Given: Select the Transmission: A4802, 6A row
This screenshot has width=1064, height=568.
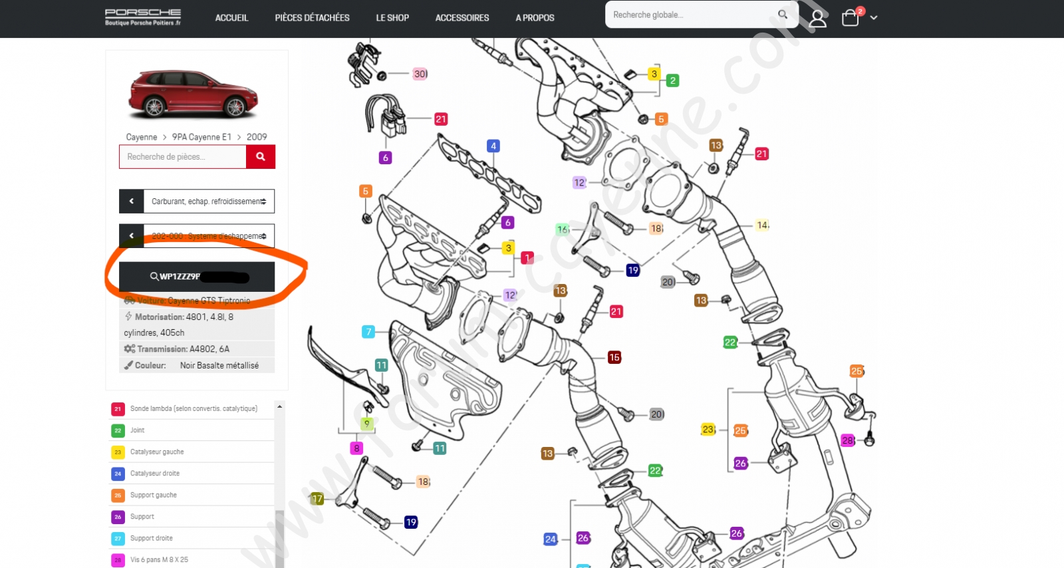Looking at the screenshot, I should pyautogui.click(x=197, y=349).
